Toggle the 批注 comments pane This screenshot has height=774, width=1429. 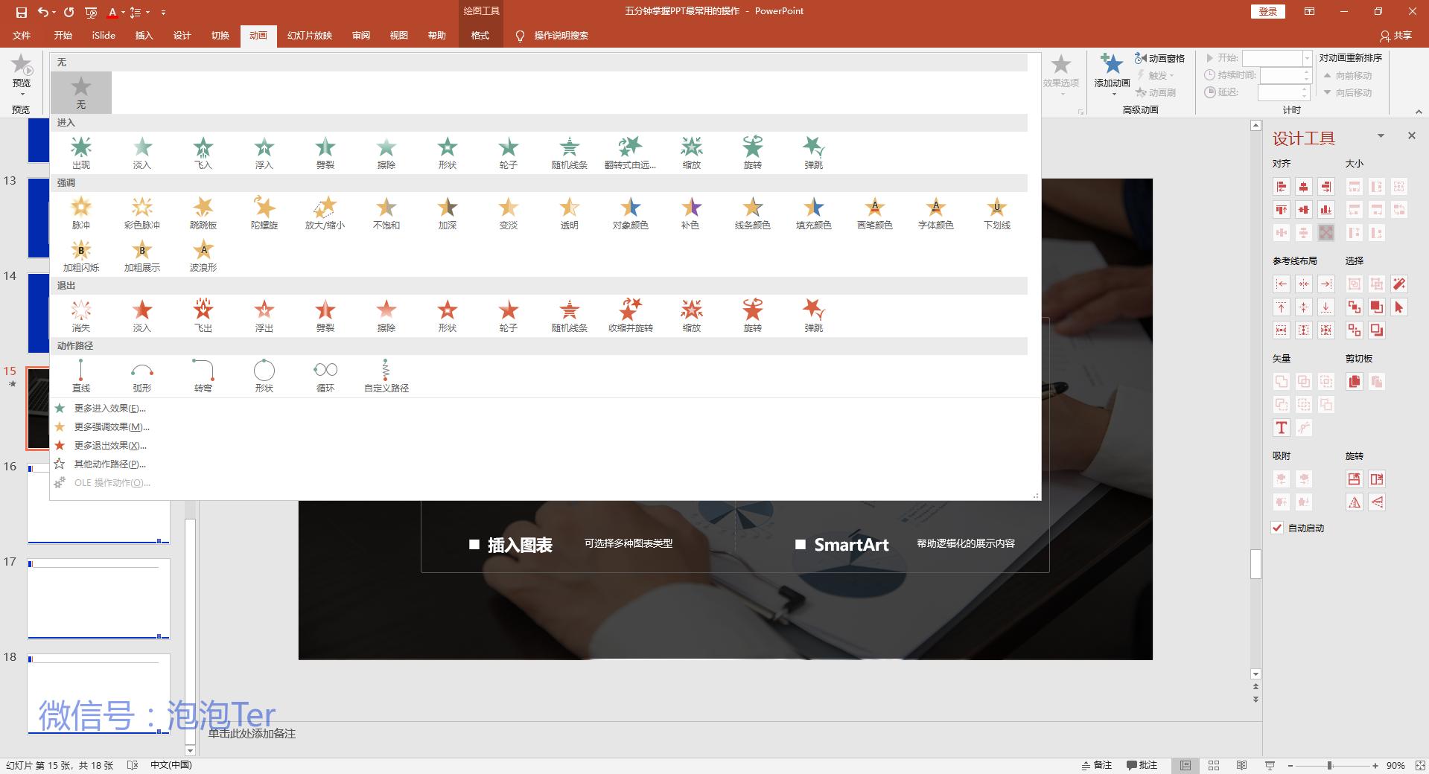[x=1142, y=765]
